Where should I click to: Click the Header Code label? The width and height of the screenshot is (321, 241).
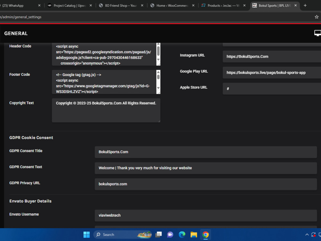[20, 46]
